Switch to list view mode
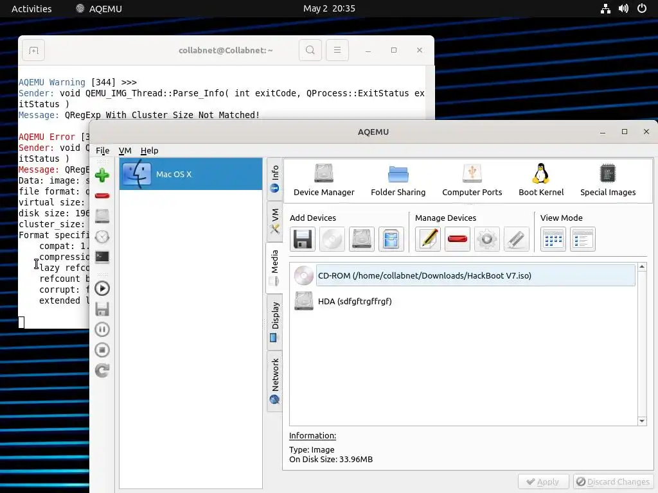 582,239
